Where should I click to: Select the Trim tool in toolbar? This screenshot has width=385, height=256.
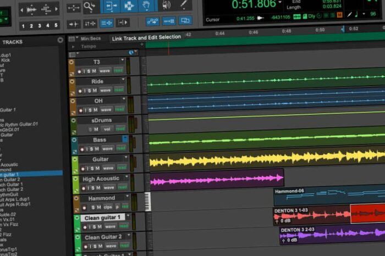tap(111, 6)
